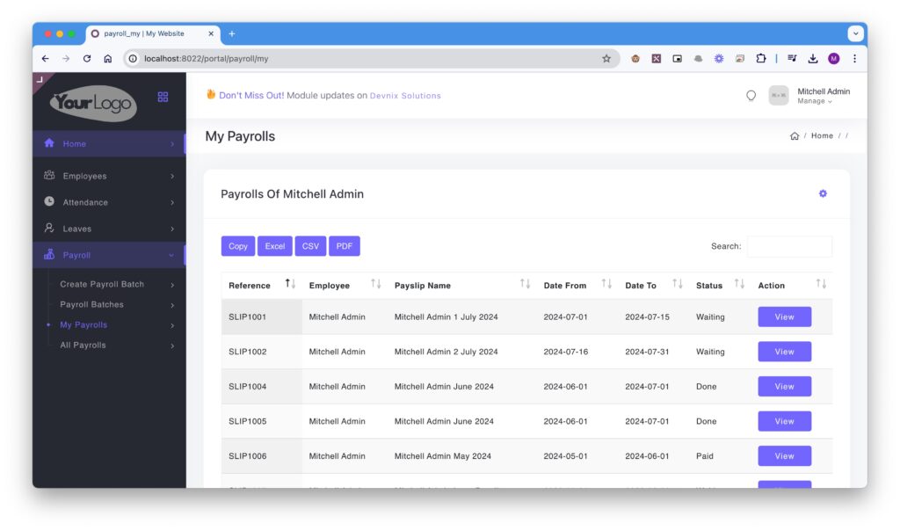Bookmark this page with the star icon

pyautogui.click(x=606, y=59)
